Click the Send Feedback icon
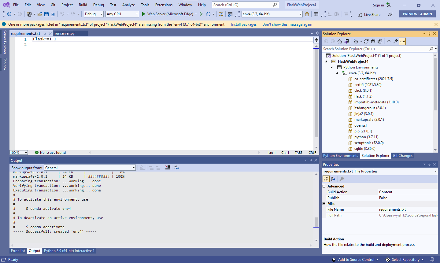 [x=390, y=14]
